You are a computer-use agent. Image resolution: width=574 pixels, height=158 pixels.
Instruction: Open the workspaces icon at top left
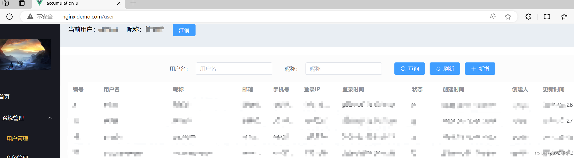point(6,3)
